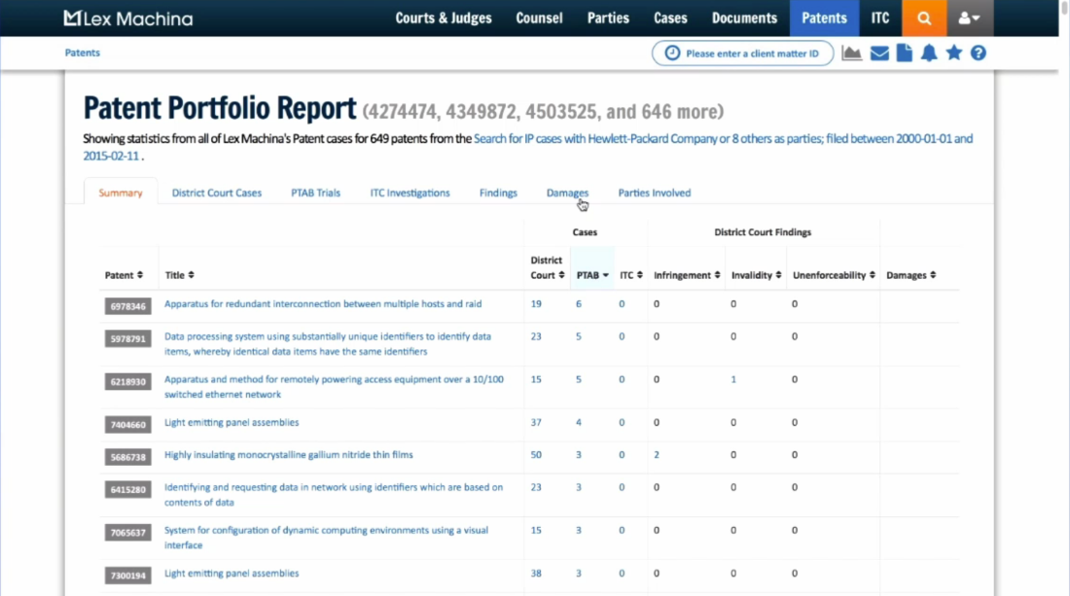This screenshot has height=596, width=1070.
Task: Open 38 district court cases for patent 7300194
Action: point(536,574)
